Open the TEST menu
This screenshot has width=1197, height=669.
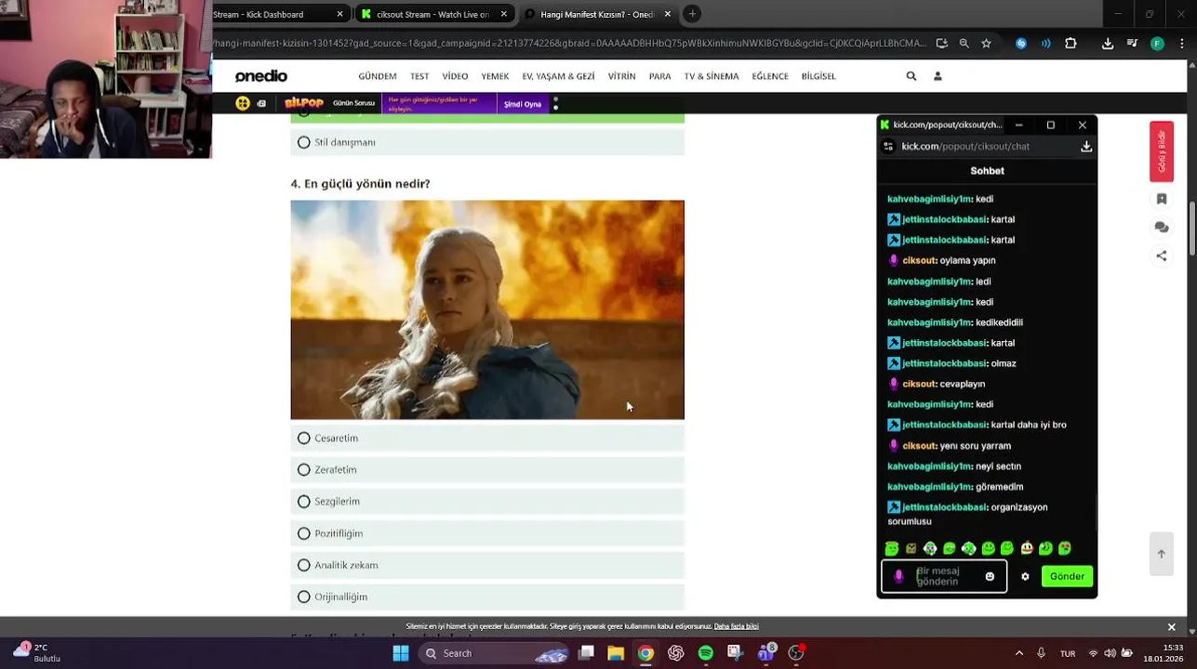[419, 76]
